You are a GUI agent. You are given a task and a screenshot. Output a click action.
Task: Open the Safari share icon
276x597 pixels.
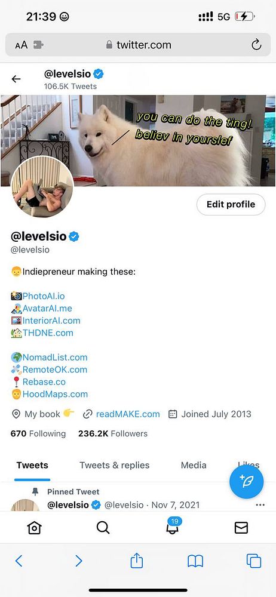[x=136, y=561]
